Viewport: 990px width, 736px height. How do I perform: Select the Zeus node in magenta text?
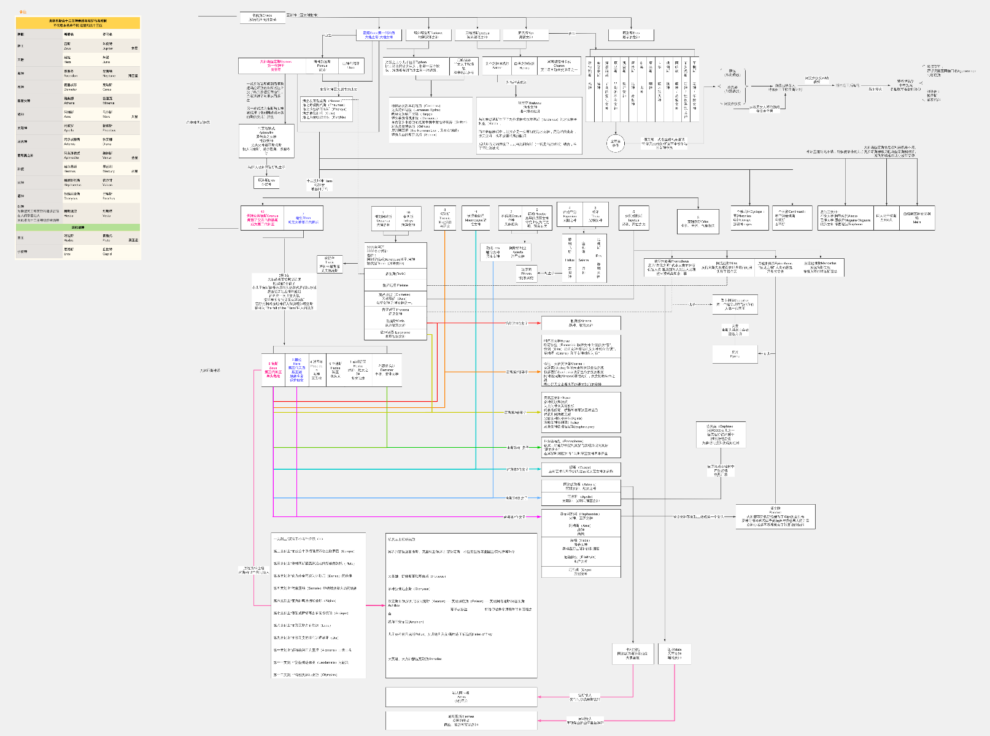click(x=273, y=370)
